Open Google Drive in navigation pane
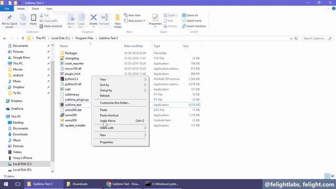The width and height of the screenshot is (336, 189). [x=21, y=58]
